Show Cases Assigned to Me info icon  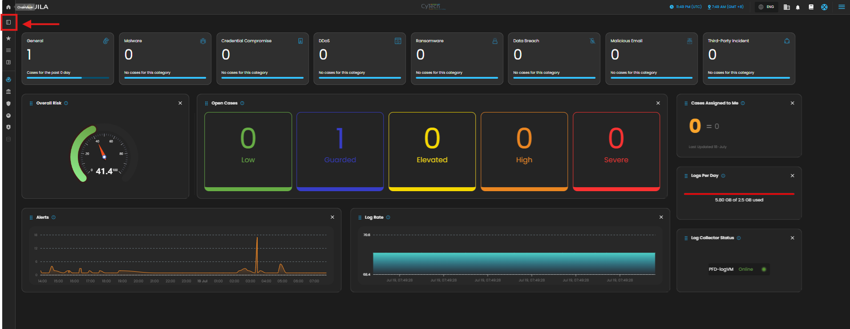click(743, 103)
